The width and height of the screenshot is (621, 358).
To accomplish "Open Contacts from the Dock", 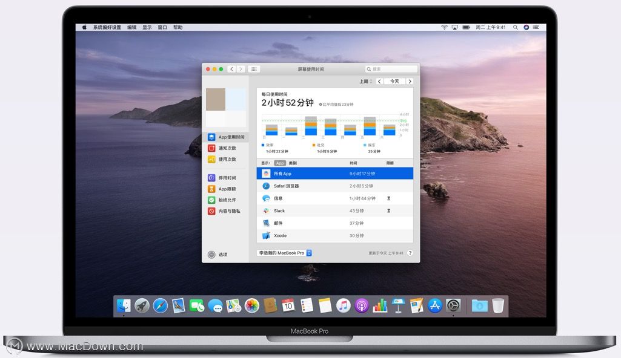I will point(270,305).
